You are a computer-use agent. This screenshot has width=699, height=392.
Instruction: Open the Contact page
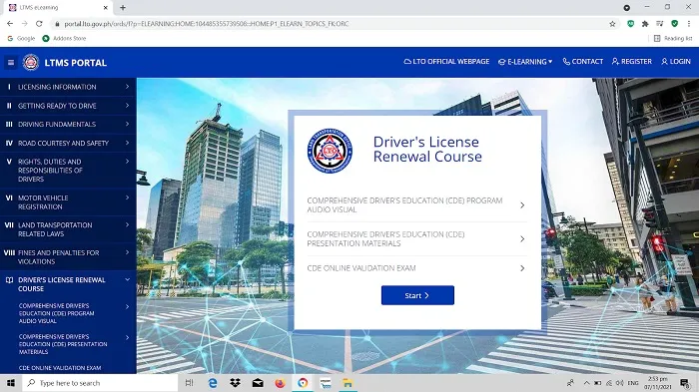click(582, 62)
